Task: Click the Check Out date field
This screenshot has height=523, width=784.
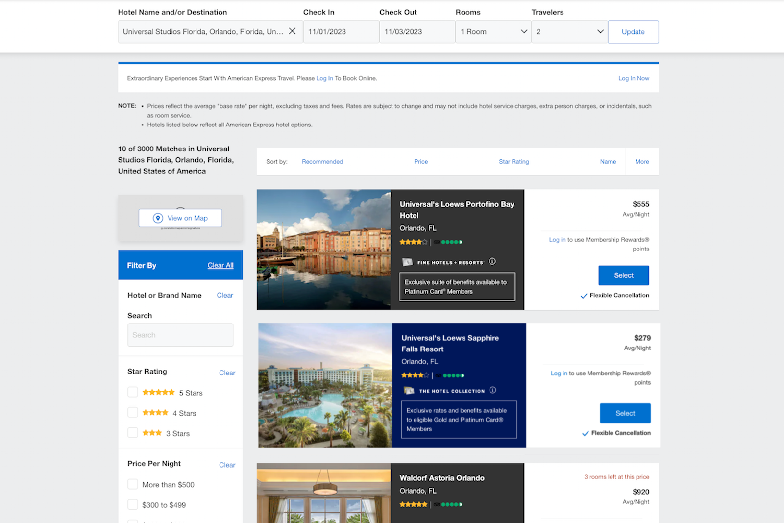Action: pyautogui.click(x=417, y=31)
